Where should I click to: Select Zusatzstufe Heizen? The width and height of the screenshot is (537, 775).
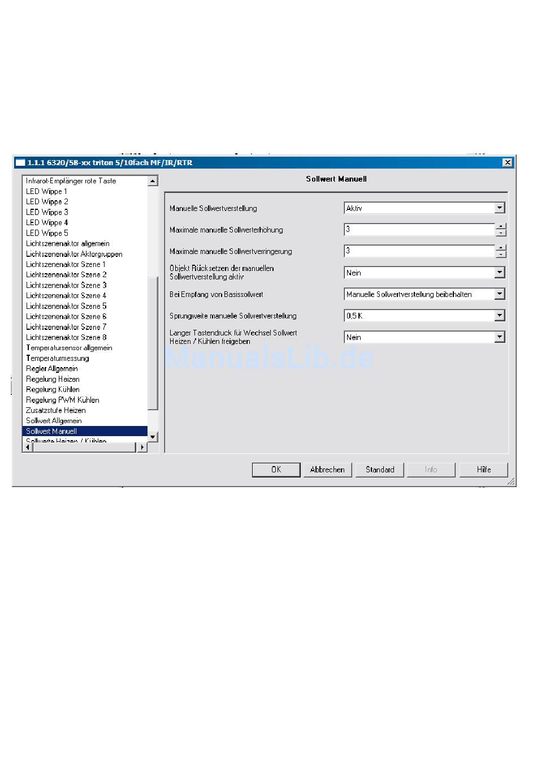click(x=56, y=410)
